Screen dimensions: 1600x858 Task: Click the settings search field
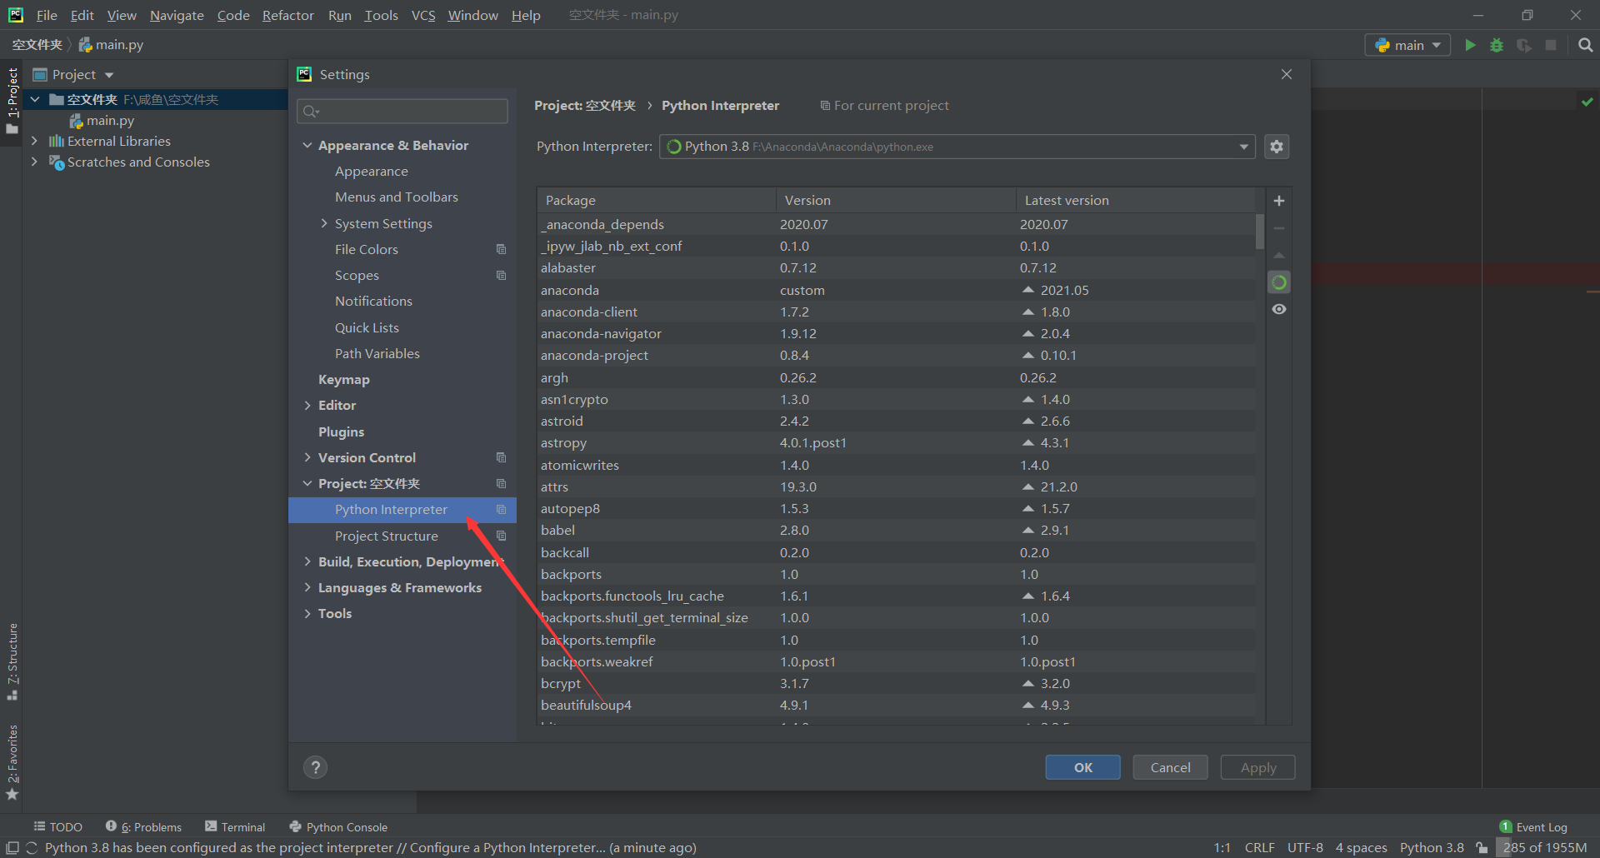[402, 111]
